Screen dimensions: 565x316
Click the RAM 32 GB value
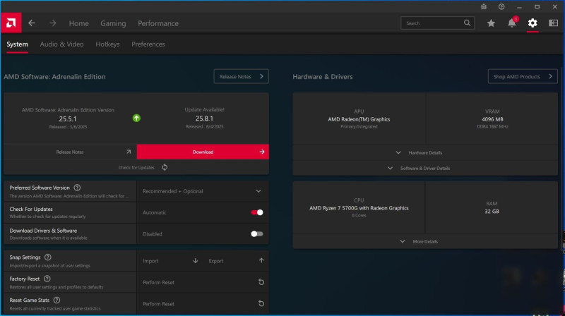tap(492, 212)
